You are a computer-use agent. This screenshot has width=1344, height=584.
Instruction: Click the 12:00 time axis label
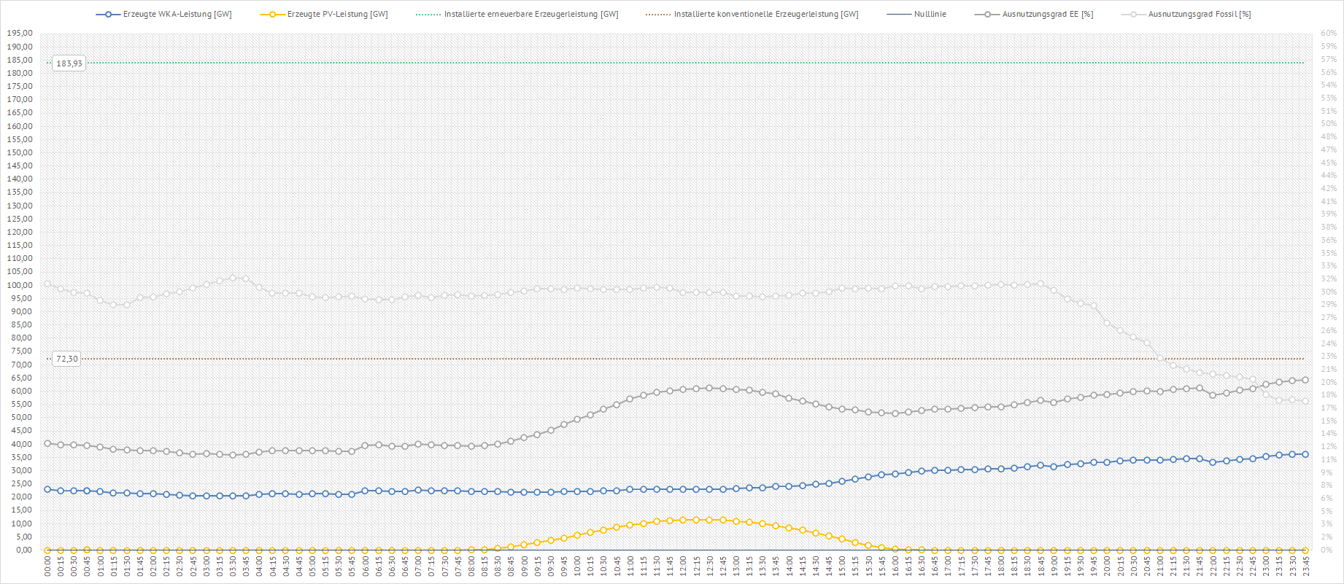point(683,567)
